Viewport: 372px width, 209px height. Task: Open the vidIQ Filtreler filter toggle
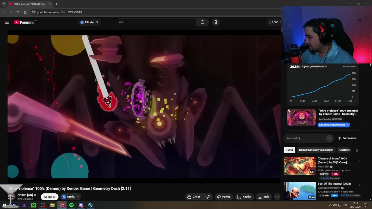[89, 22]
